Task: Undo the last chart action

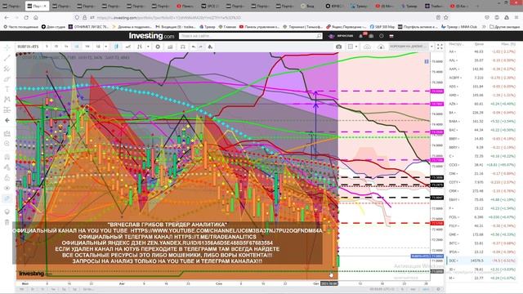Action: 194,47
